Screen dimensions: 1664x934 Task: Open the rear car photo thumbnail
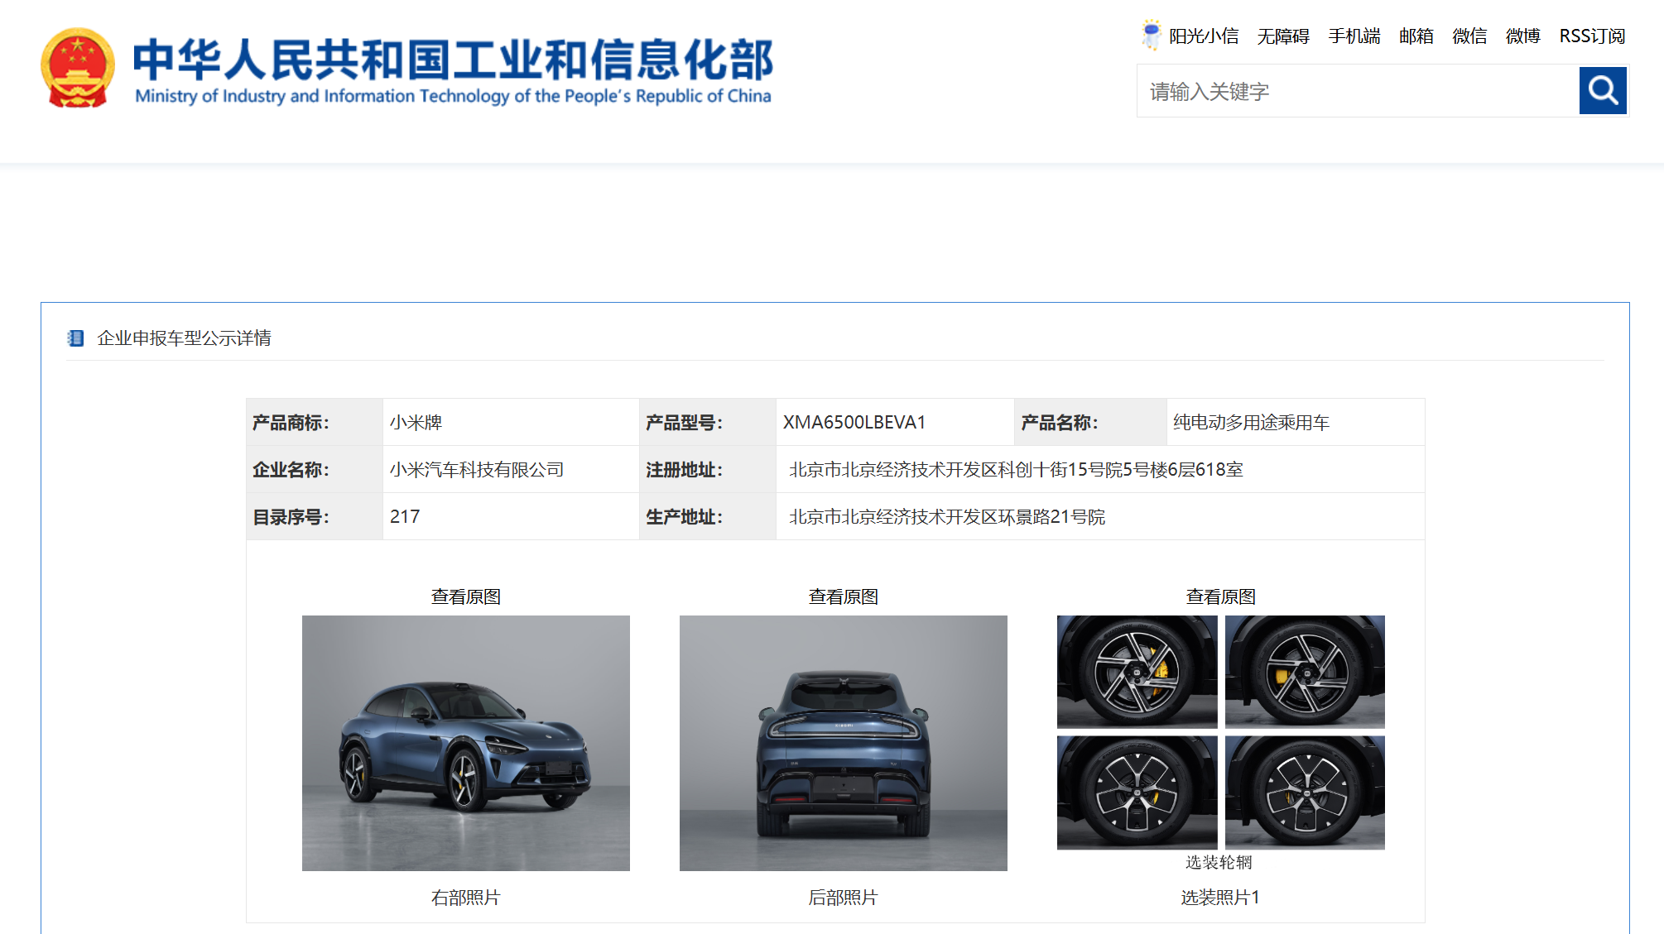click(844, 743)
